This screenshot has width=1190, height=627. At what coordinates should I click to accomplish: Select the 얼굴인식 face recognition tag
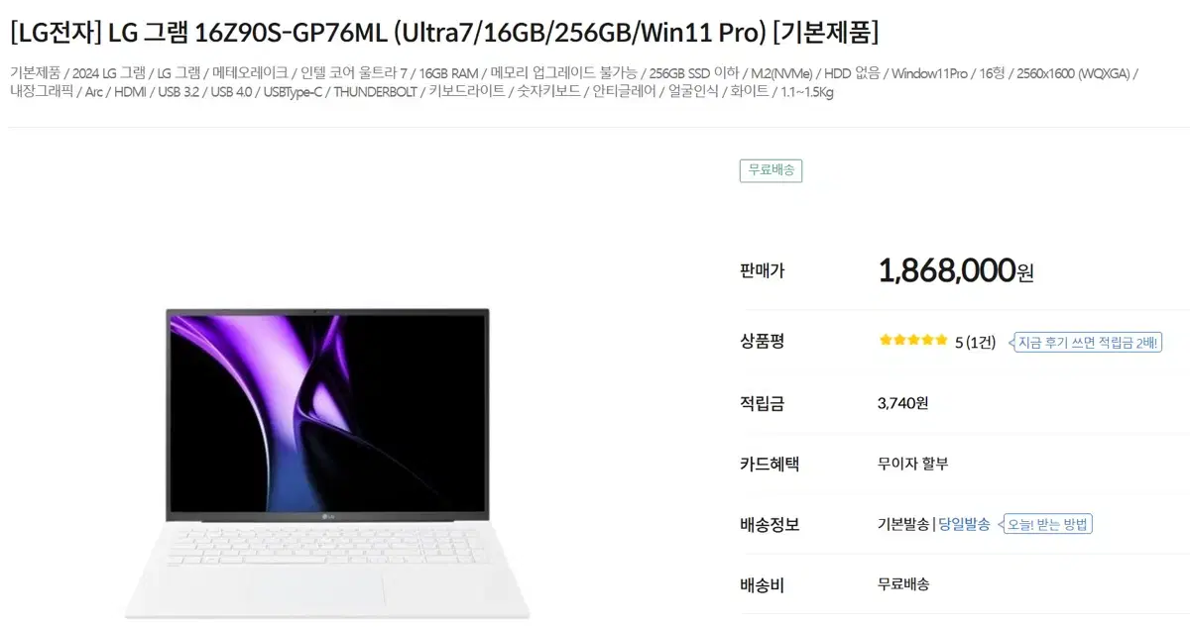(x=692, y=92)
